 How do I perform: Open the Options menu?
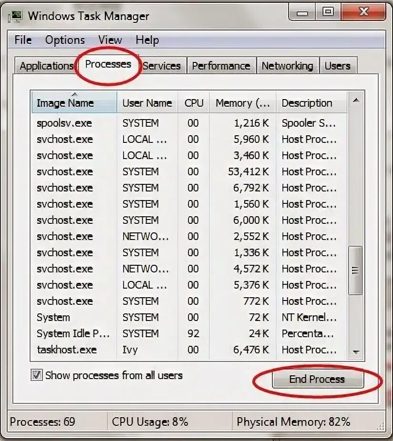point(65,40)
